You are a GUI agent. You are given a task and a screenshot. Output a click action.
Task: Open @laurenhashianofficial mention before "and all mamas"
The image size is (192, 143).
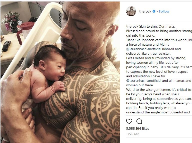pyautogui.click(x=144, y=81)
